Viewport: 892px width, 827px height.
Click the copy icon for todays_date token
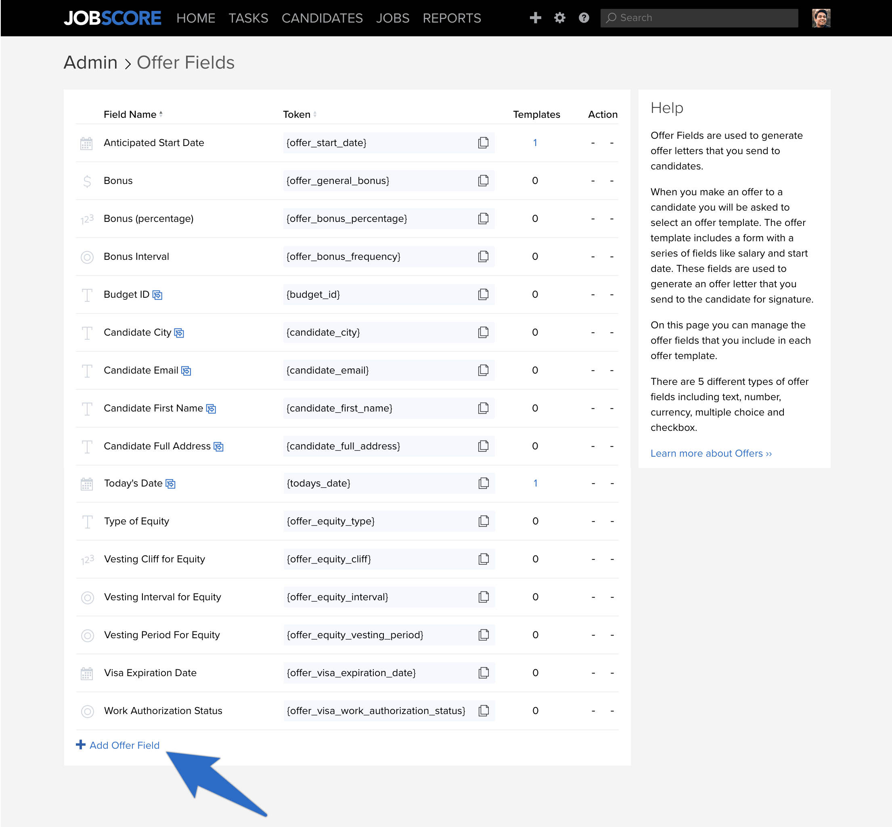pyautogui.click(x=484, y=483)
